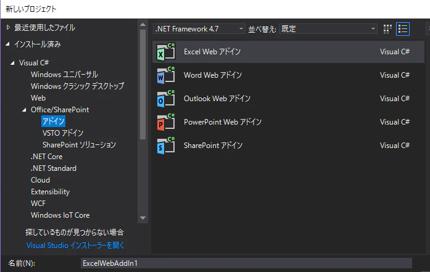
Task: Select the SharePoint add-in template icon
Action: tap(165, 146)
